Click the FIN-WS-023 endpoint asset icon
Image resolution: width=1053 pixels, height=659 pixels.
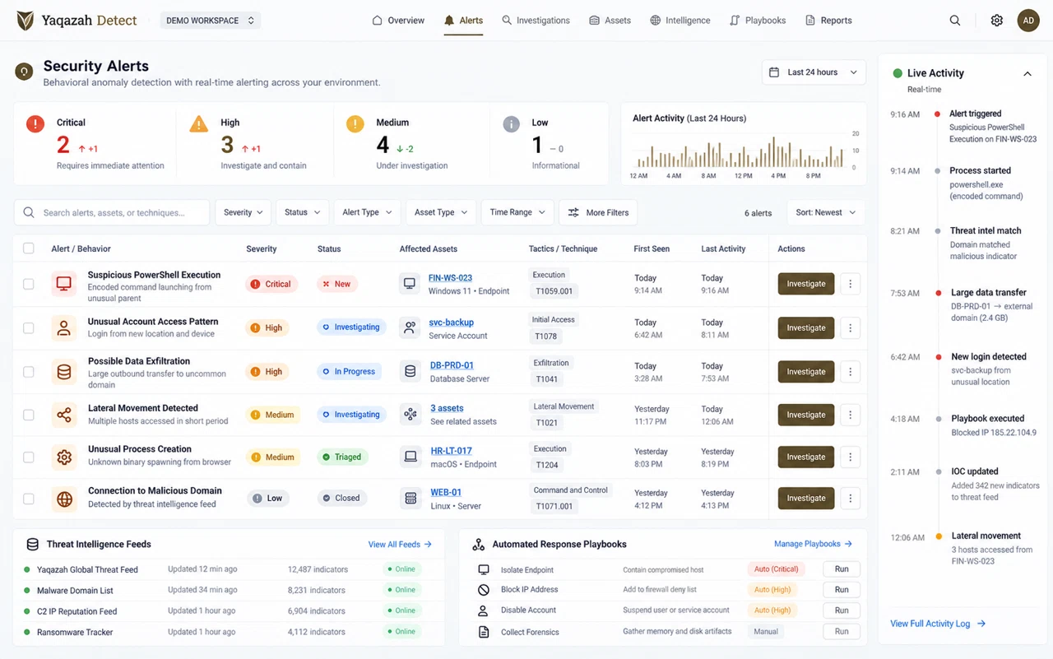point(410,284)
